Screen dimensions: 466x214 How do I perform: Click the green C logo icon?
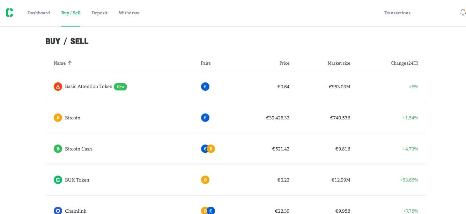tap(9, 13)
